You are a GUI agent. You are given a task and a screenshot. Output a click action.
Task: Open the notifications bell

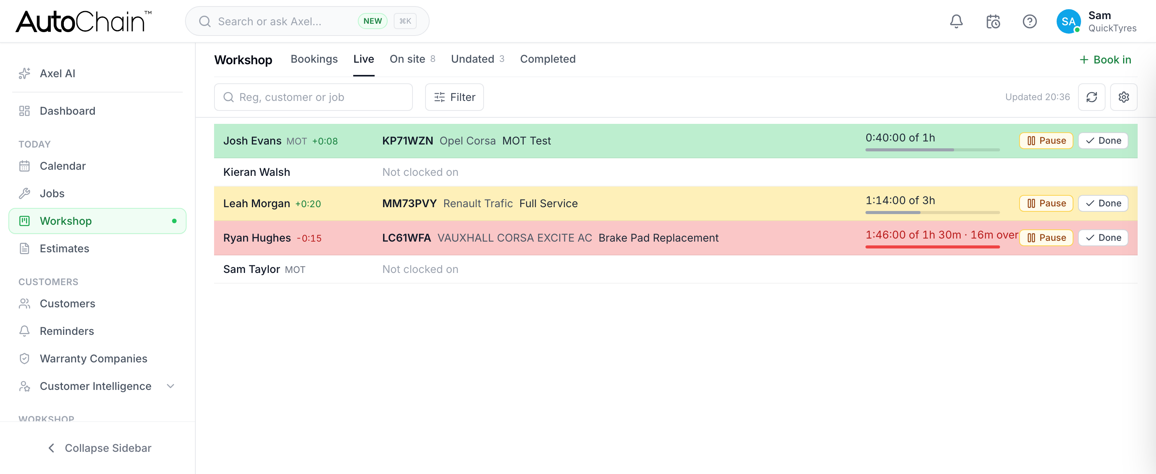click(956, 21)
